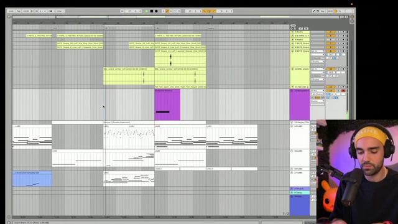
Task: Collapse the 10 BBc_snare track
Action: point(292,69)
